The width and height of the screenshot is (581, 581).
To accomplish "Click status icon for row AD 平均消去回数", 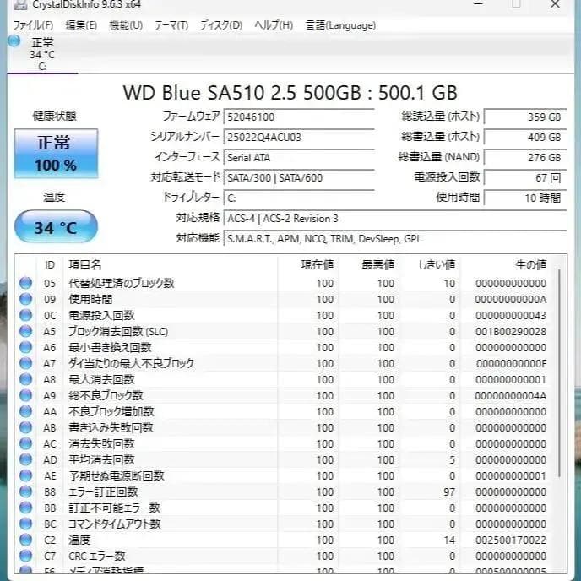I will point(25,459).
